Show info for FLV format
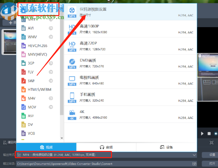The width and height of the screenshot is (218, 168). pos(51,72)
